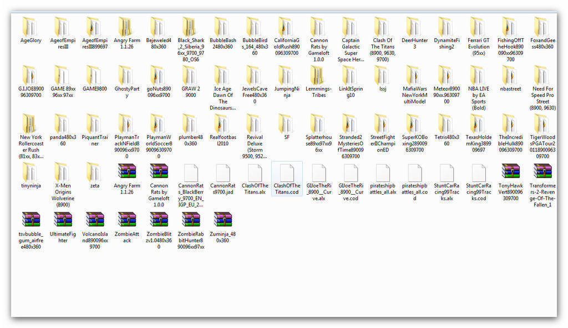Viewport: 568px width, 328px height.
Task: Click the 'GAME9800' folder name
Action: click(95, 88)
